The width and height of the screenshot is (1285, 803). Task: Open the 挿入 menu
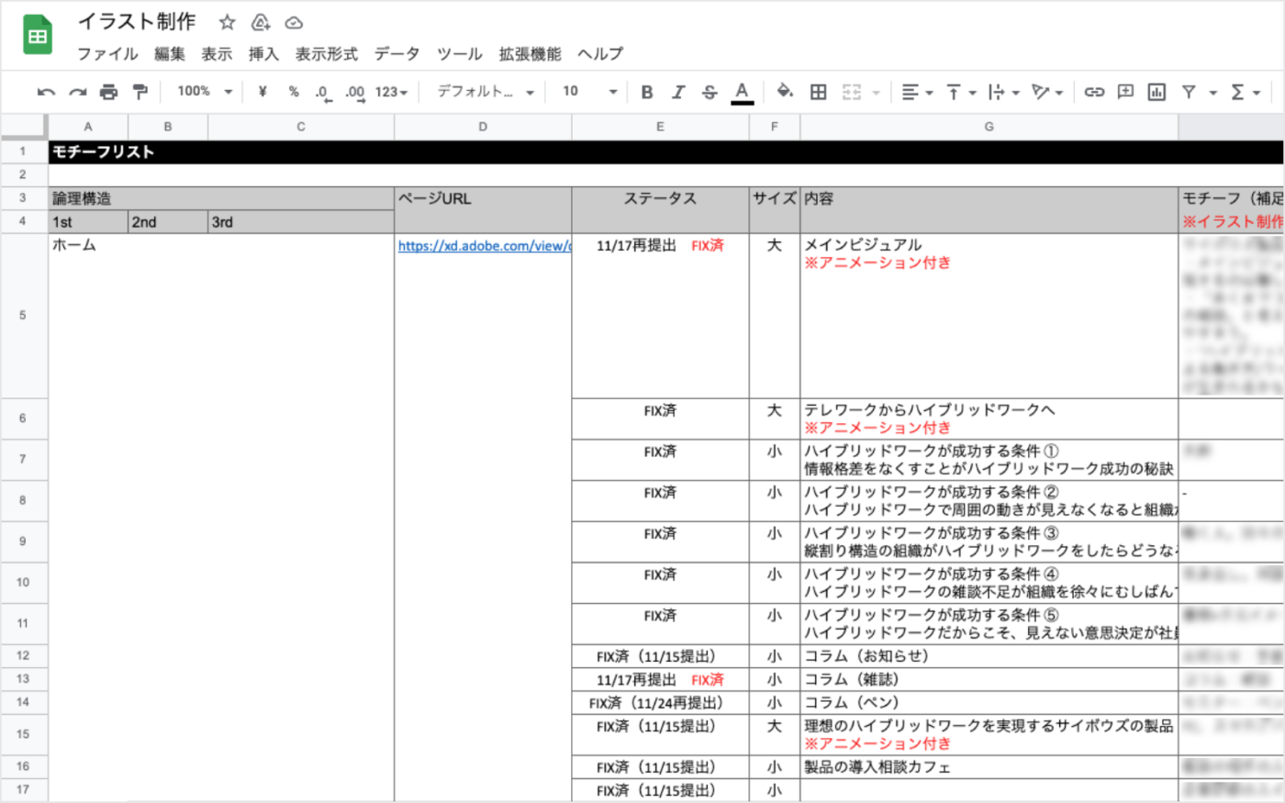coord(263,54)
